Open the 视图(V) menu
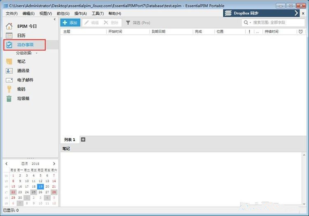Image resolution: width=309 pixels, height=216 pixels. (x=45, y=14)
